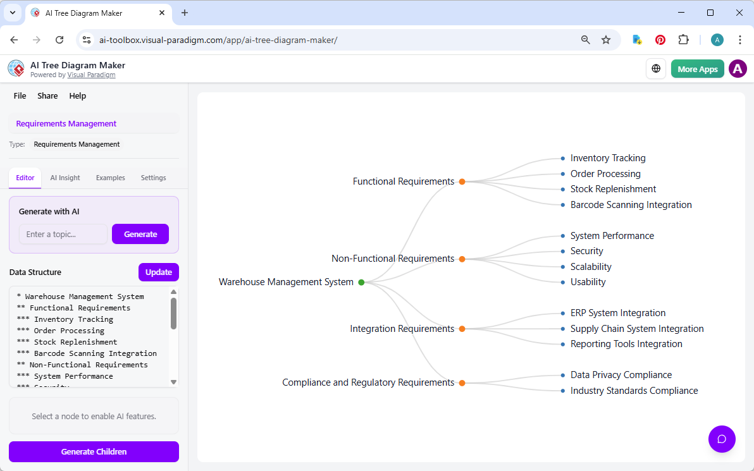Toggle the green Warehouse Management System node dot
754x471 pixels.
pyautogui.click(x=361, y=282)
